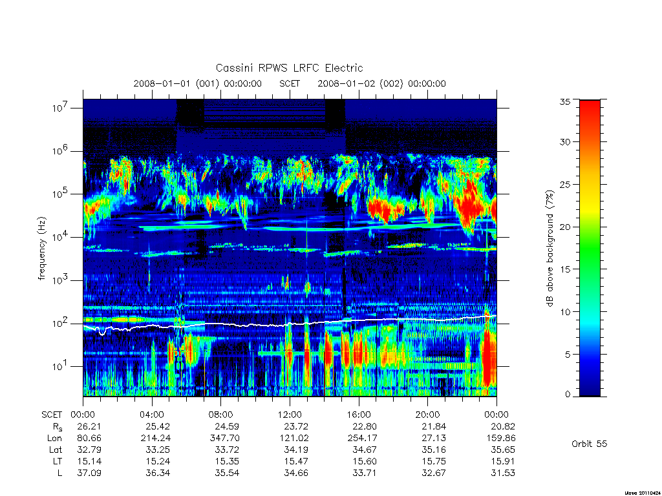Click the start date '2008-01-01 (001) 00:00:00'
The image size is (662, 496).
click(197, 83)
